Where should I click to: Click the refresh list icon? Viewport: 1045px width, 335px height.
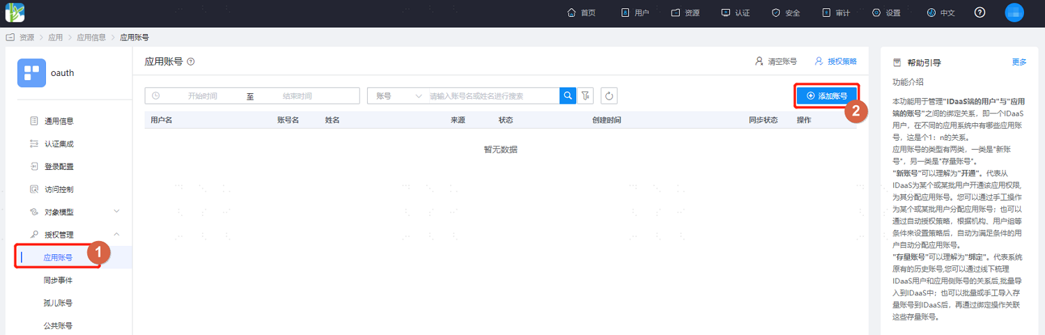coord(609,96)
